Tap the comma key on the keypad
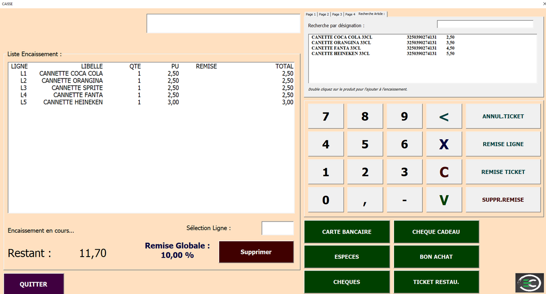546x294 pixels. [365, 200]
